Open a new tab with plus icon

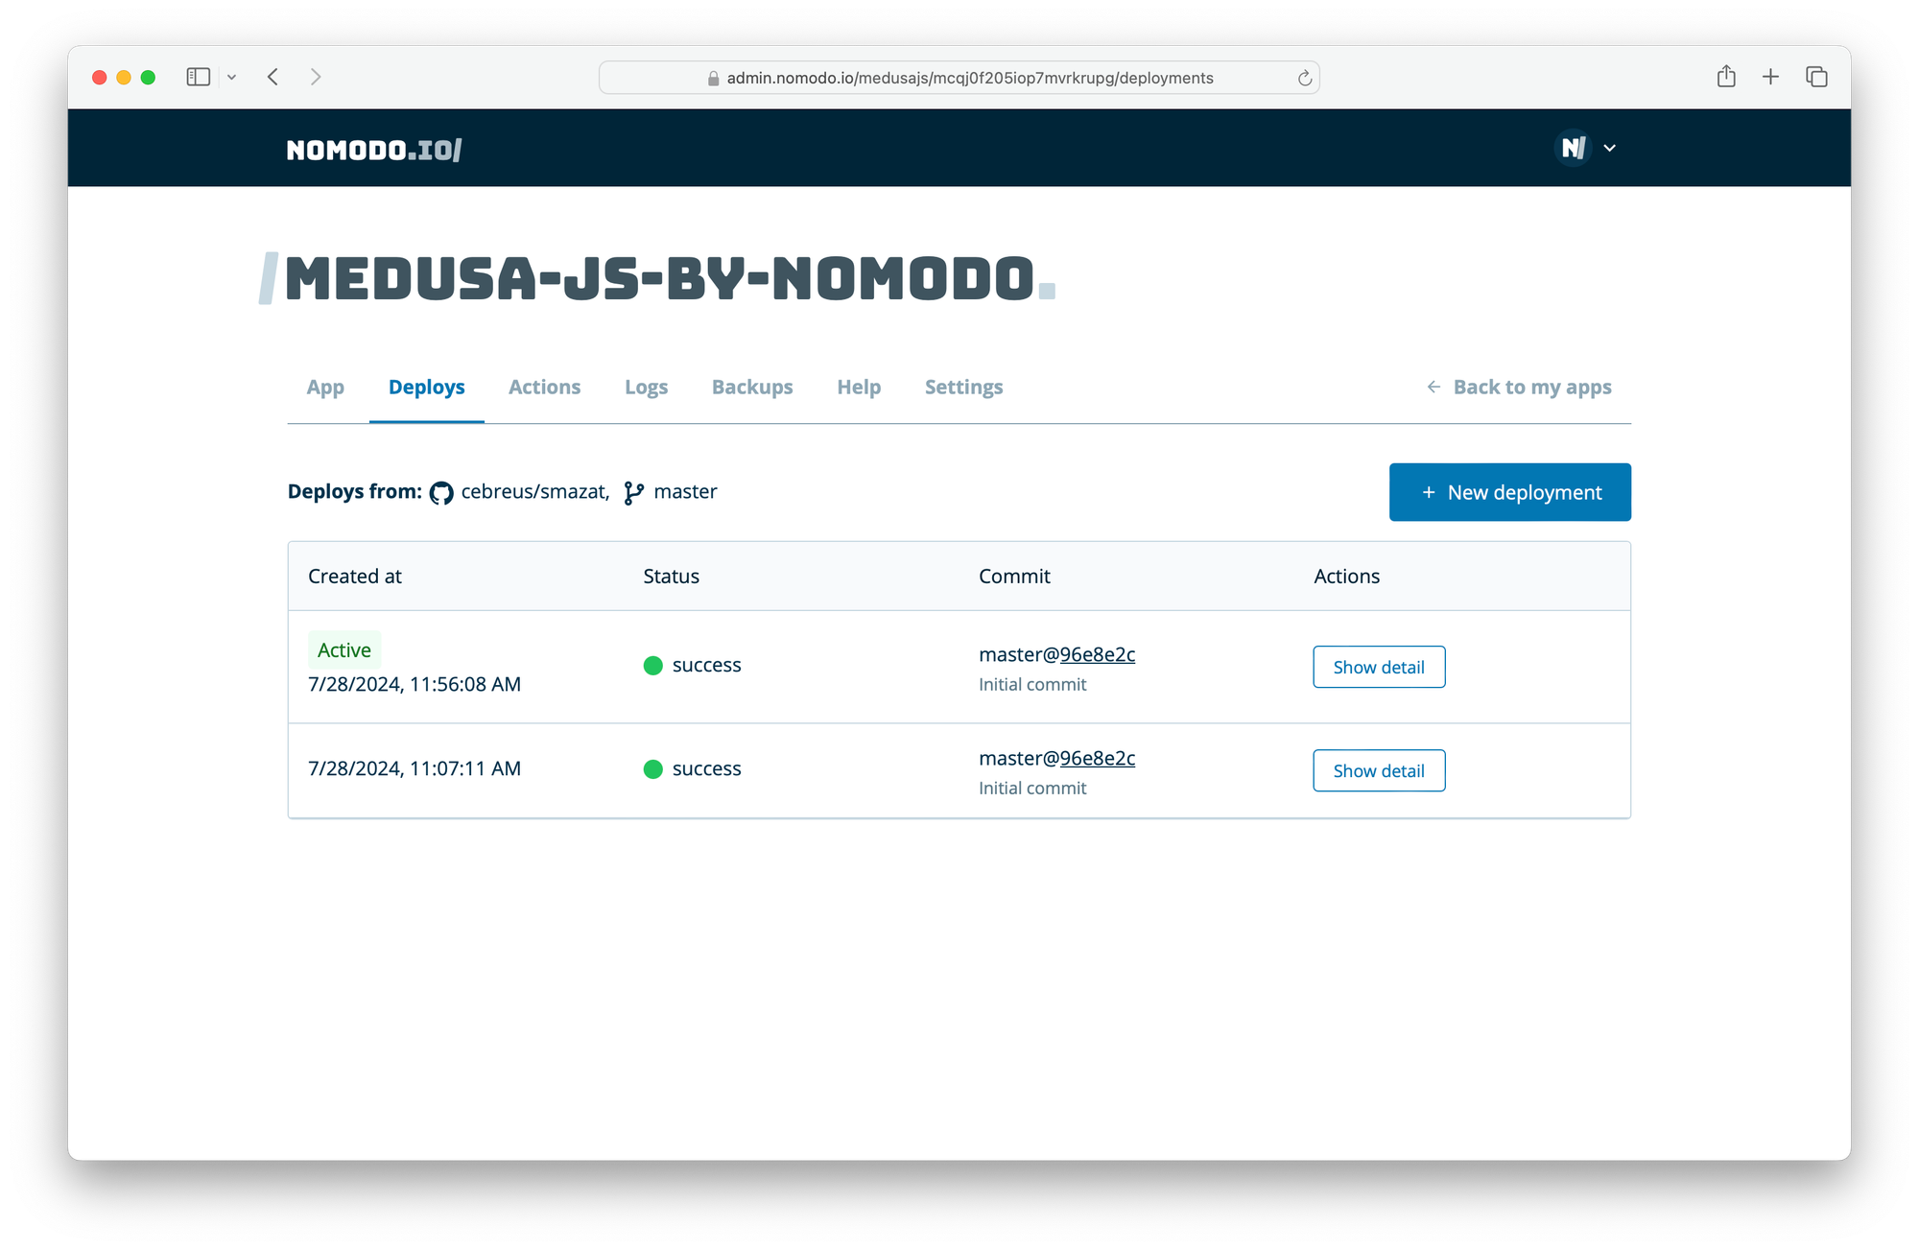[x=1770, y=77]
